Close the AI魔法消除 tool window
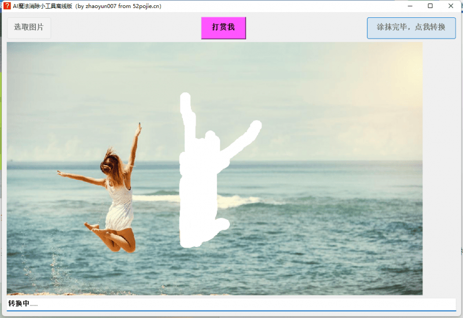463x318 pixels. coord(451,6)
